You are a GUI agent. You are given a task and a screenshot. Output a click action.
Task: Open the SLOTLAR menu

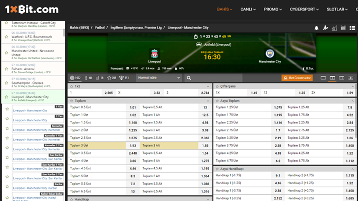tap(337, 9)
